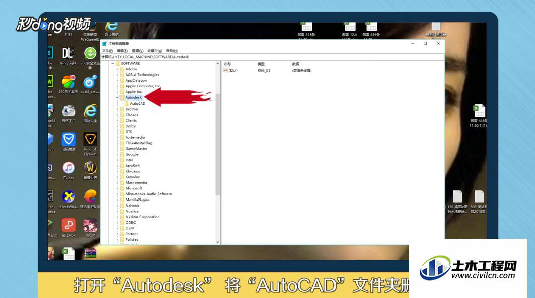This screenshot has width=535, height=298.
Task: Select the AGEIA Technologies key
Action: pos(142,75)
